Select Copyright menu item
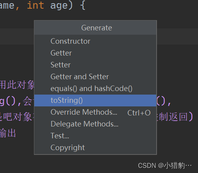Image resolution: width=198 pixels, height=173 pixels. (x=95, y=148)
